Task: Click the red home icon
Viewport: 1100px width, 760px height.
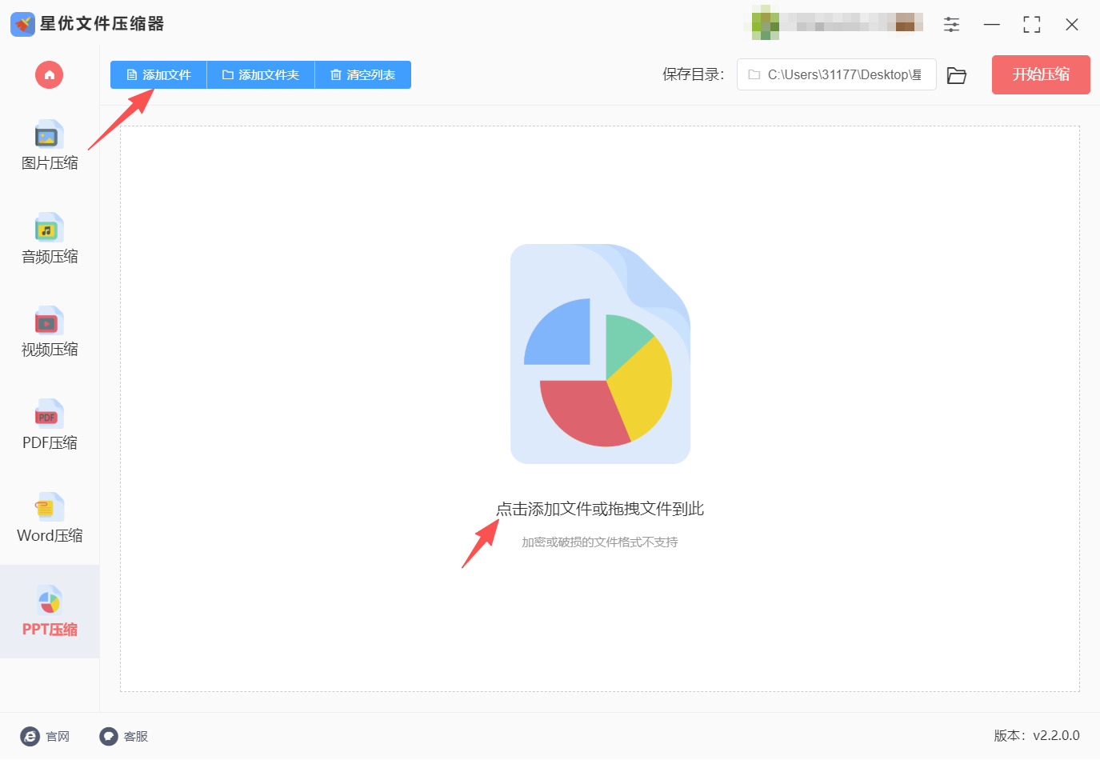Action: [x=49, y=75]
